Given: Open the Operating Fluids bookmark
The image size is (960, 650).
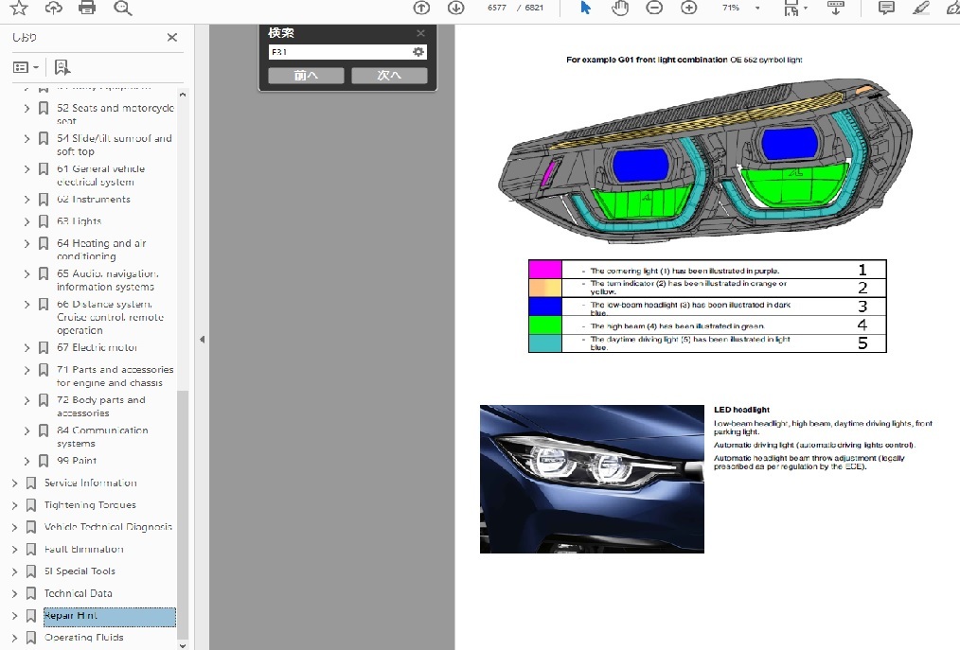Looking at the screenshot, I should click(x=84, y=637).
